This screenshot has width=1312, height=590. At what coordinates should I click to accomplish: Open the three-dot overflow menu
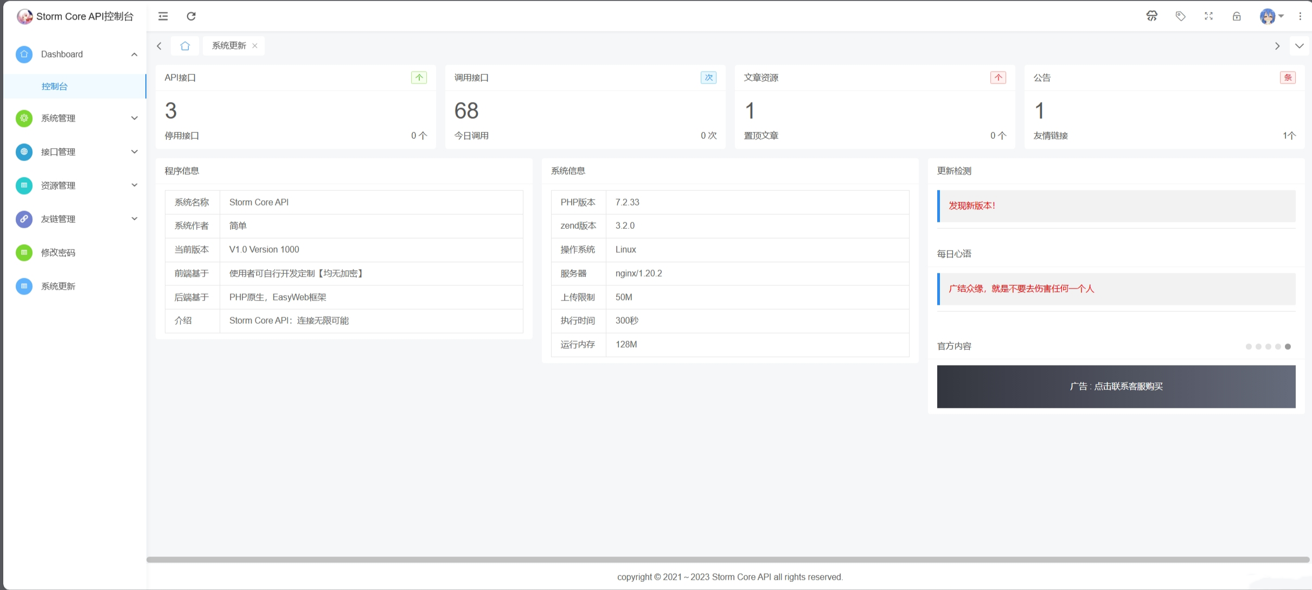point(1301,16)
